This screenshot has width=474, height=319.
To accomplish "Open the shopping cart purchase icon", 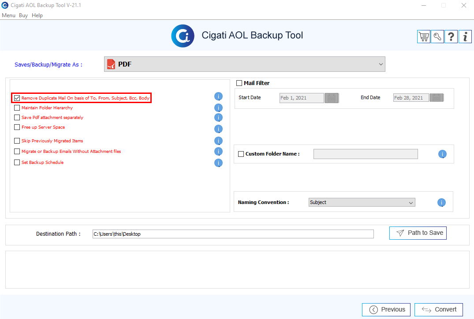I will click(424, 37).
